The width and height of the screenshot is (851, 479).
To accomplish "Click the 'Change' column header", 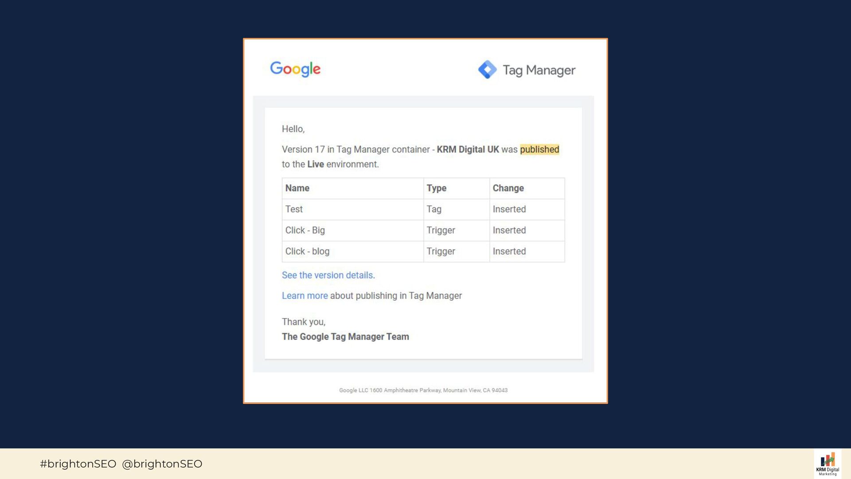I will [508, 188].
